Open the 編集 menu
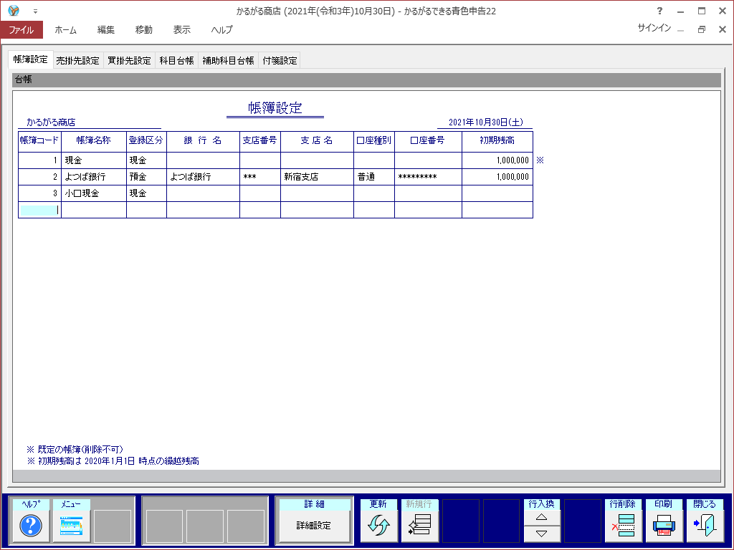 106,30
